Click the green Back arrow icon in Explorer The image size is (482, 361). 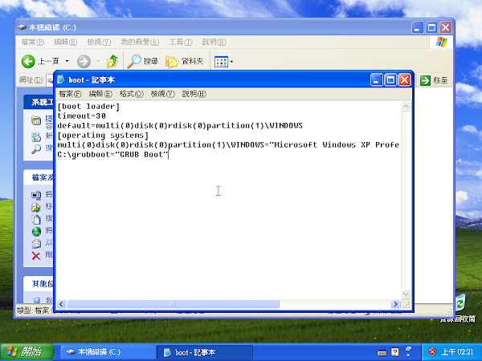tap(28, 62)
